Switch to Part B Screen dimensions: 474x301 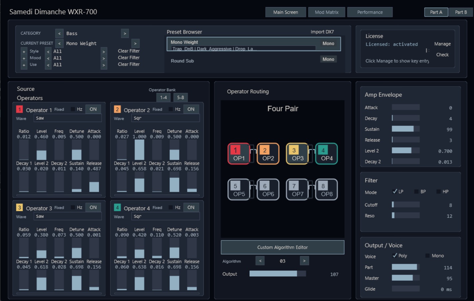click(x=461, y=12)
